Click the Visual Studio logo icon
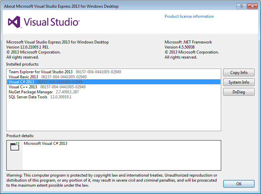The height and width of the screenshot is (194, 261). pyautogui.click(x=14, y=22)
